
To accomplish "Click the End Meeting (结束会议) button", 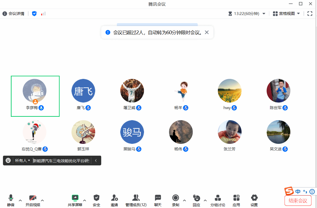I will 298,201.
